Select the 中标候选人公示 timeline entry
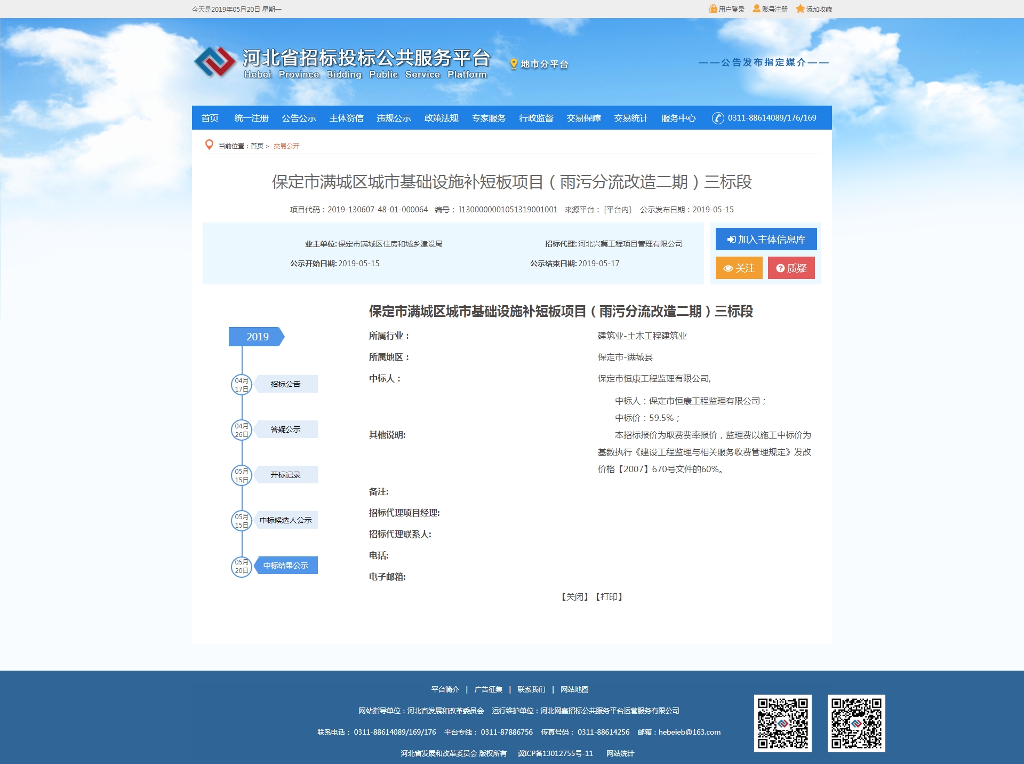1024x764 pixels. pyautogui.click(x=285, y=520)
